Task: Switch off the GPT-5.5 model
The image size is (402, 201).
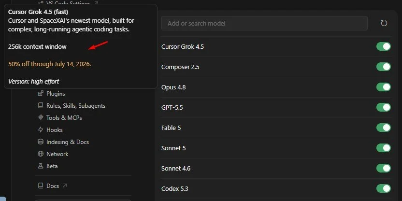Action: [x=384, y=107]
